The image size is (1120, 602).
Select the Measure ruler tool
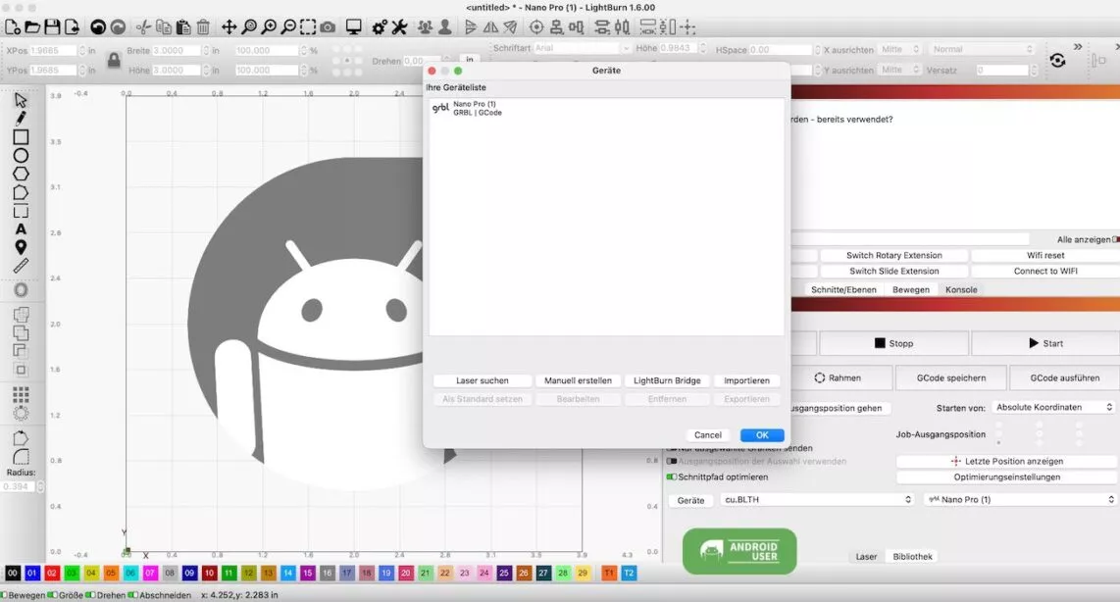(x=21, y=266)
